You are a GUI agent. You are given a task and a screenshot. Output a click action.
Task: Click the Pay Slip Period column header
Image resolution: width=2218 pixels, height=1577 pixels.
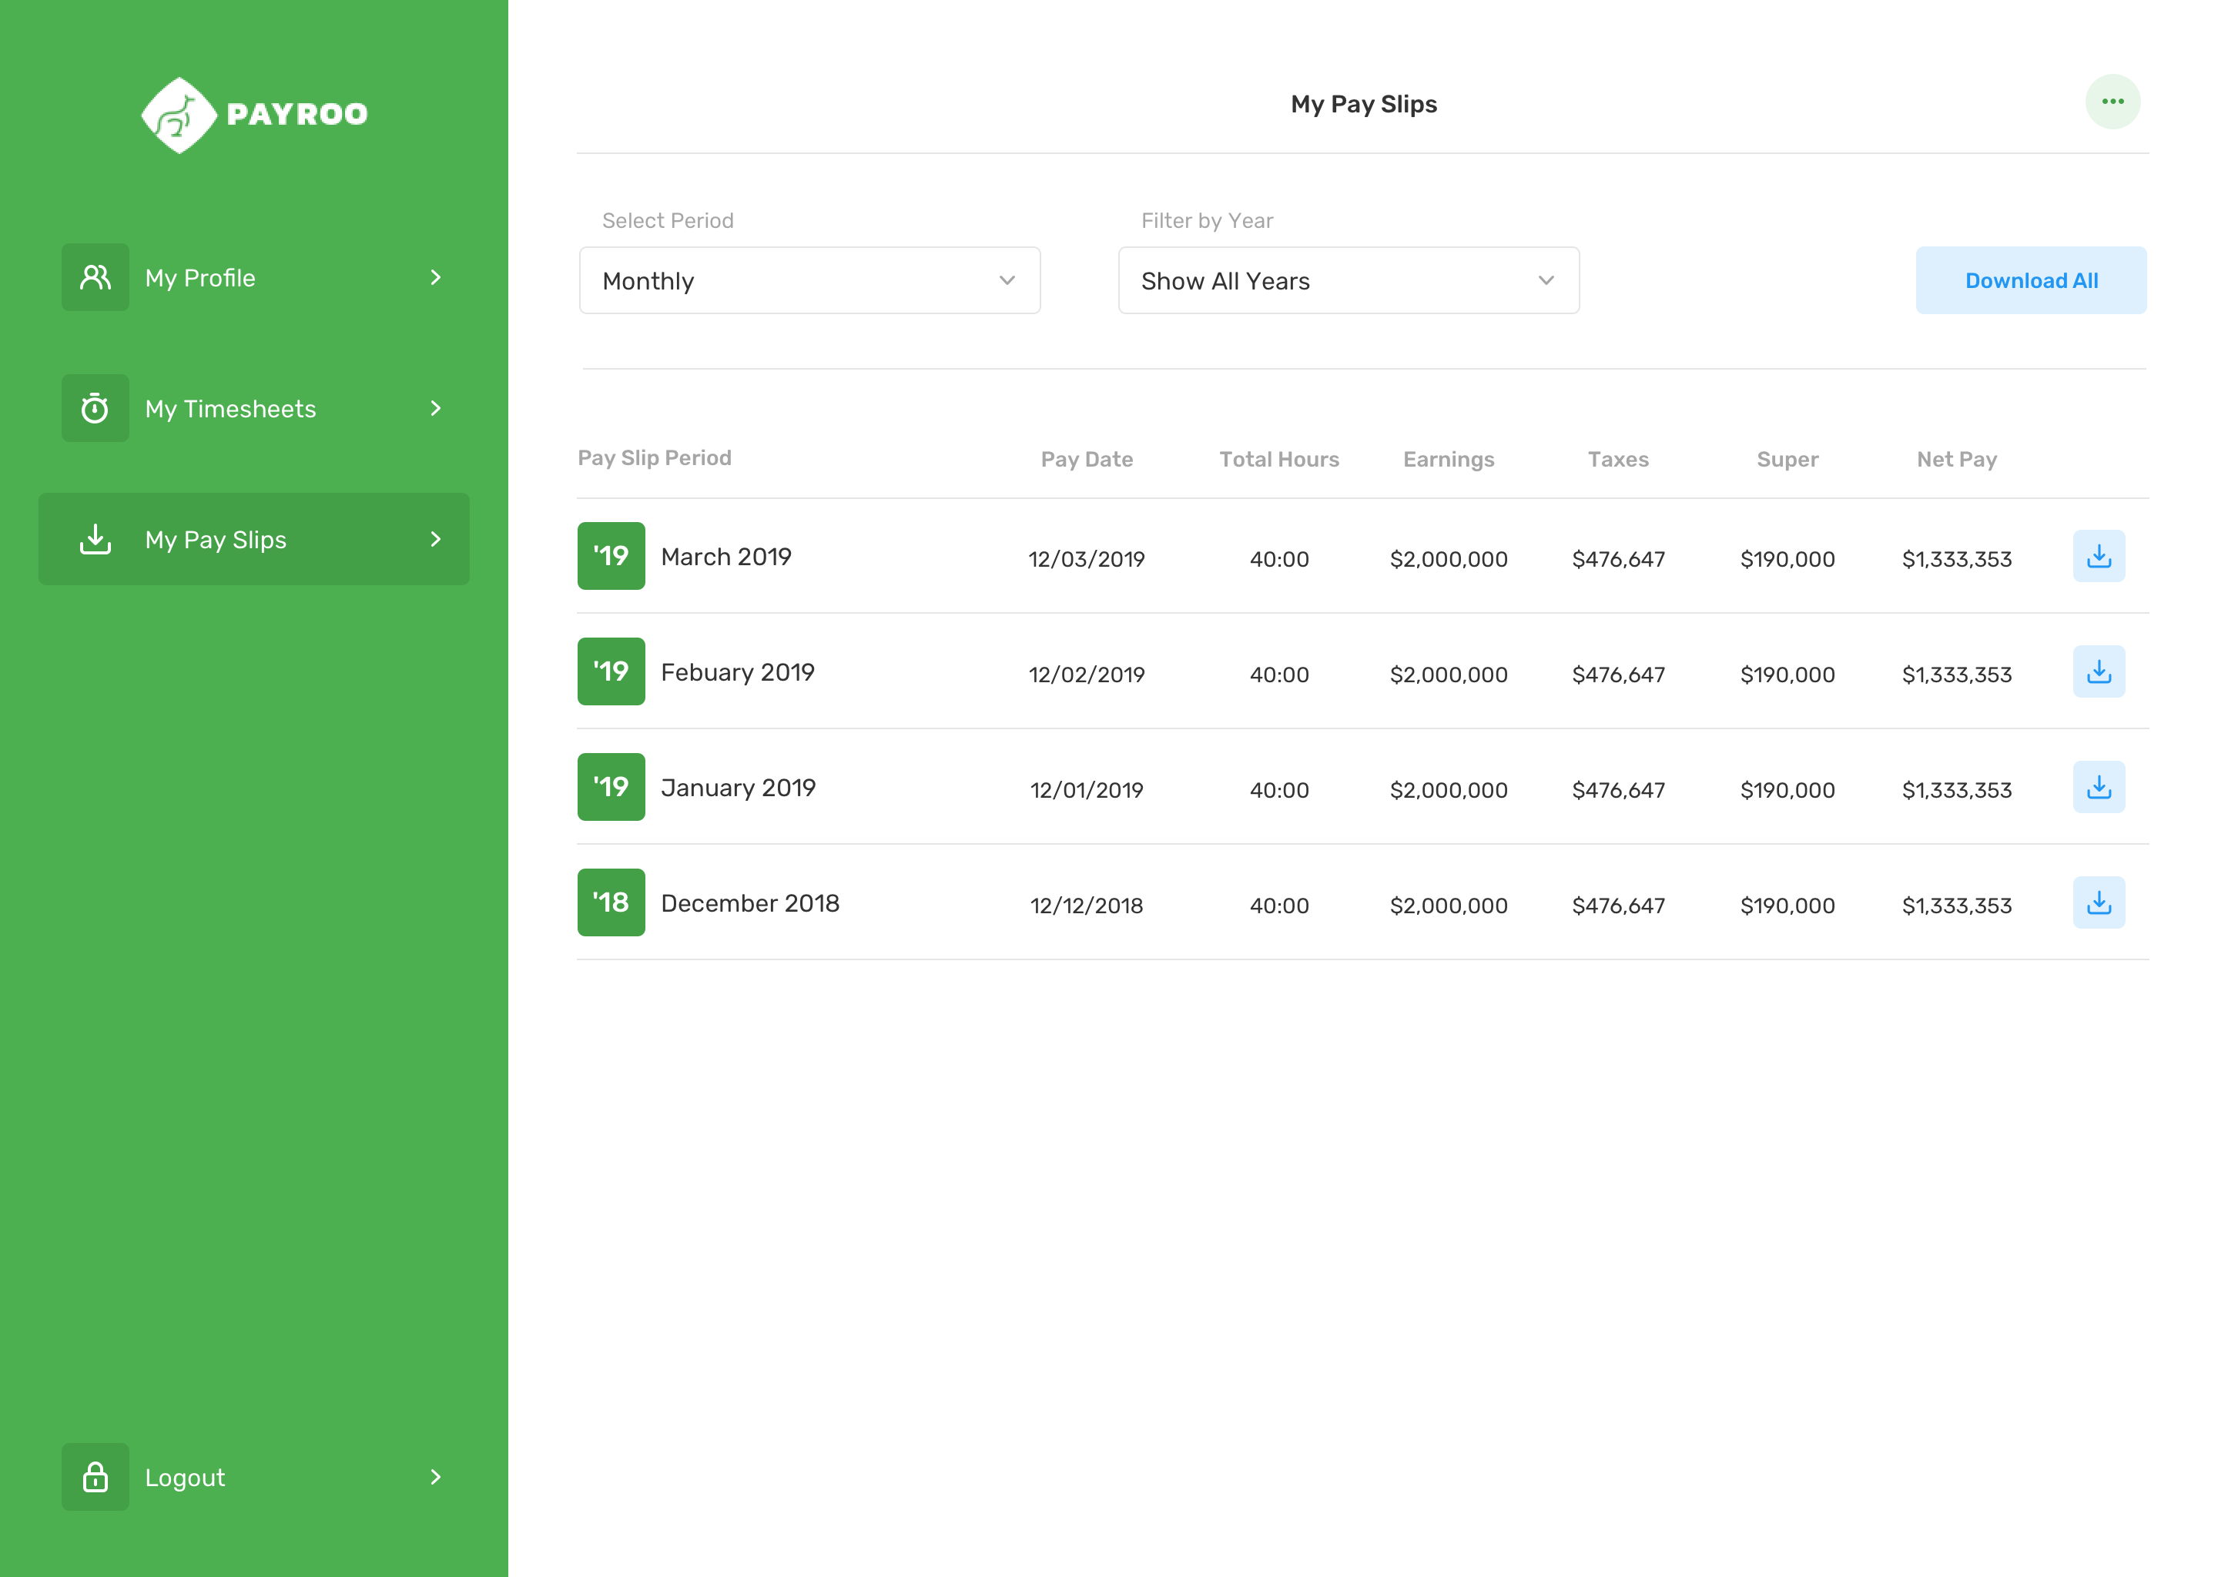tap(655, 458)
